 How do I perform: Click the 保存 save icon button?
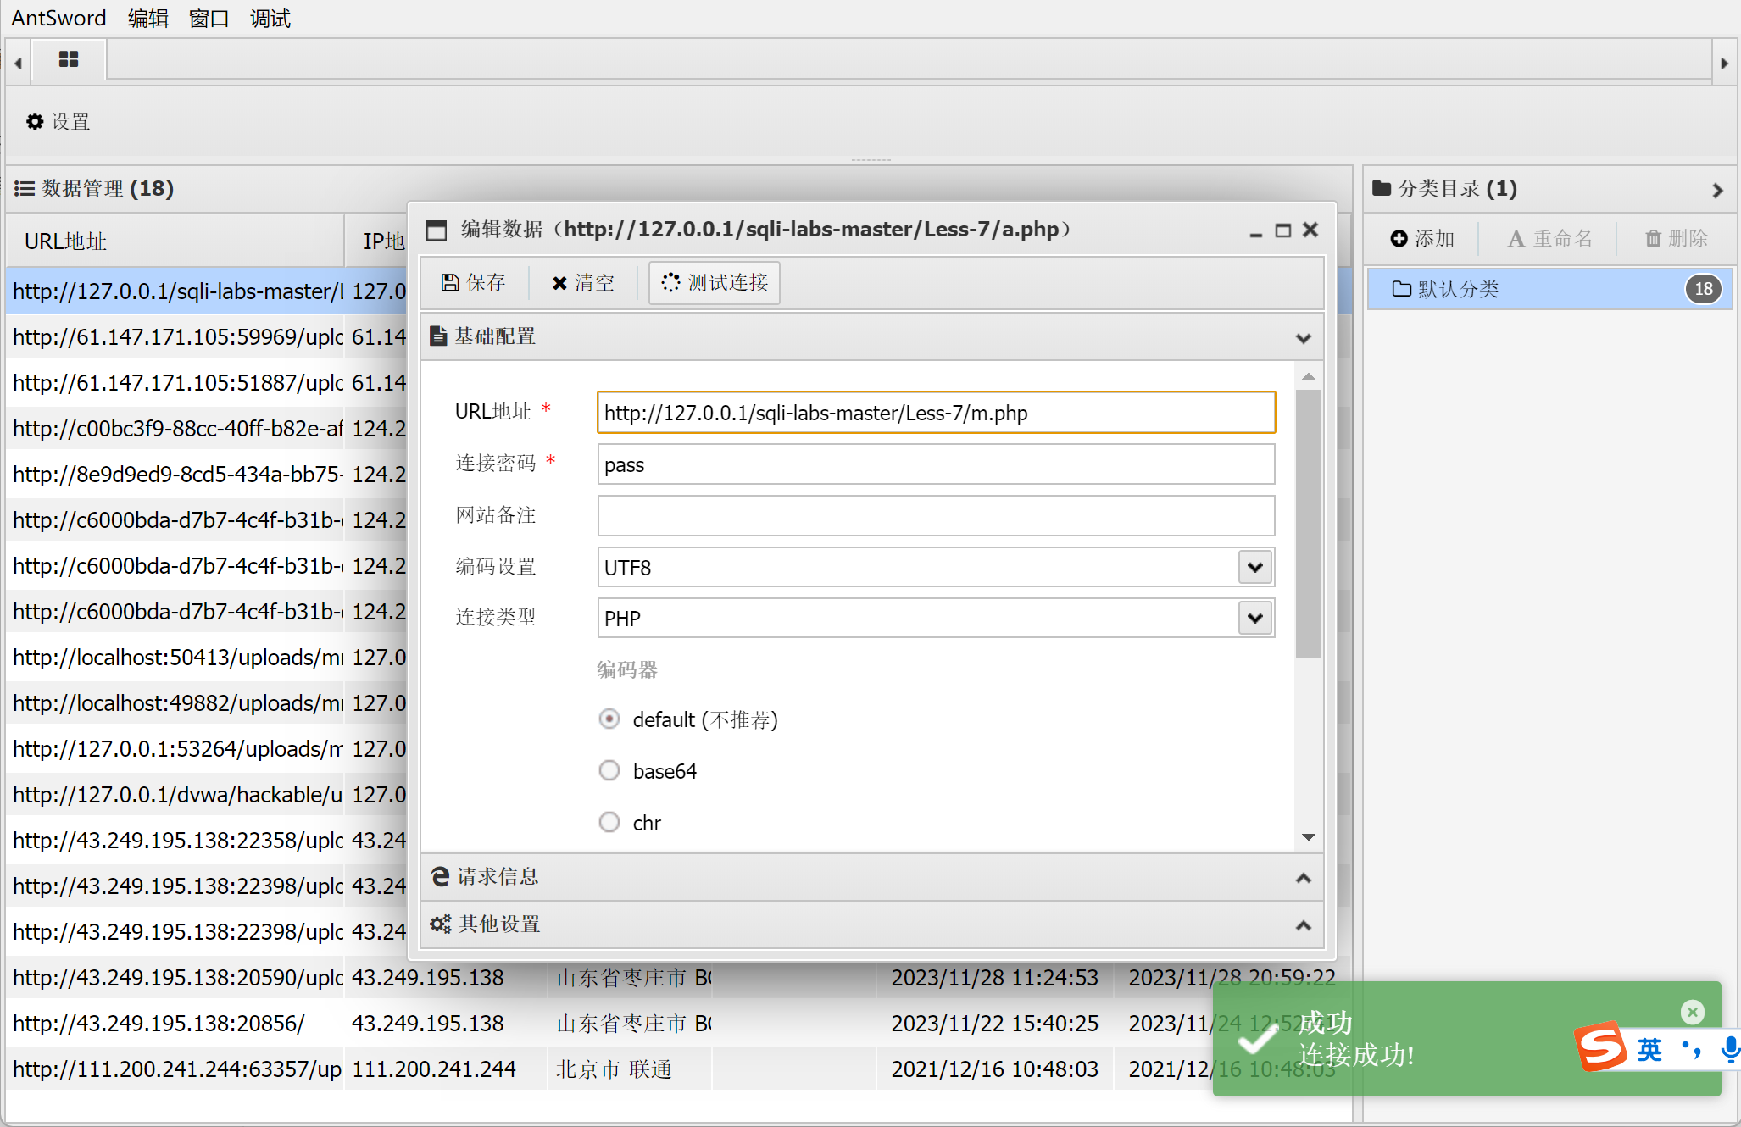click(x=473, y=283)
